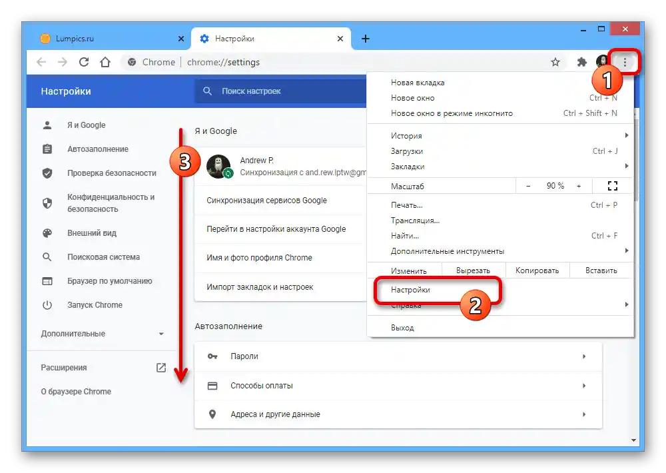Choose Трансляция... from the menu
The image size is (666, 473).
pos(501,221)
